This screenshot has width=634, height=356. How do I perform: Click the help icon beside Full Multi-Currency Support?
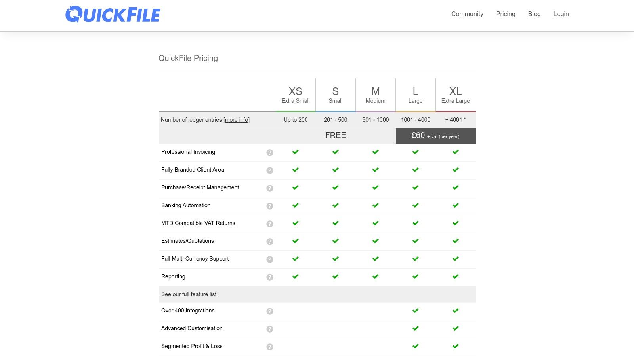tap(270, 259)
